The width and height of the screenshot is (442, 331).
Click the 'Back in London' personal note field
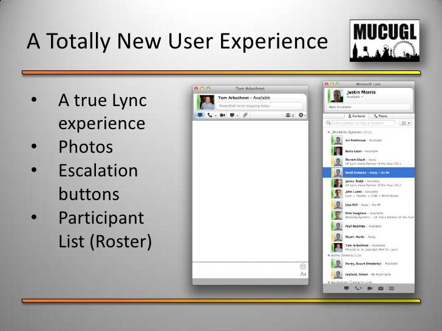click(368, 107)
